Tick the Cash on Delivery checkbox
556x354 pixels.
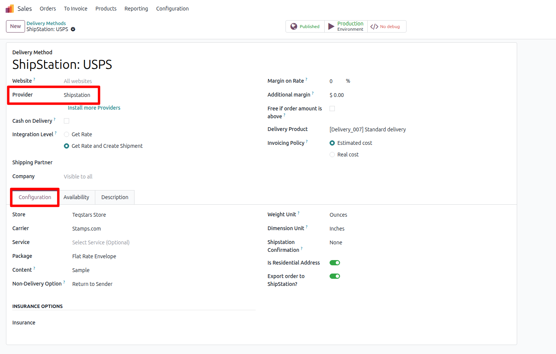pos(67,121)
